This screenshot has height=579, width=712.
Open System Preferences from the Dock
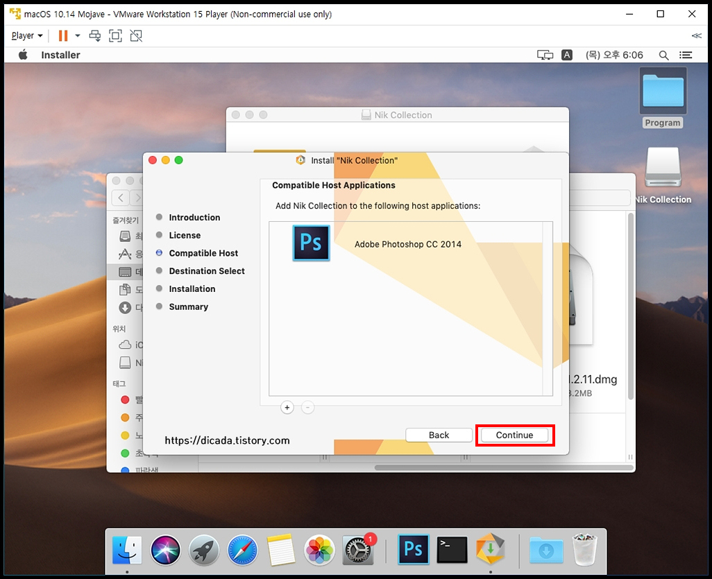click(358, 550)
